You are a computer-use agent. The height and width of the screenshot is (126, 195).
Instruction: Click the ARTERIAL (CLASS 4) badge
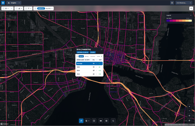(83, 52)
